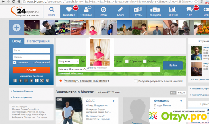The image size is (209, 124).
Task: Log in via Facebook icon
Action: [x=31, y=81]
